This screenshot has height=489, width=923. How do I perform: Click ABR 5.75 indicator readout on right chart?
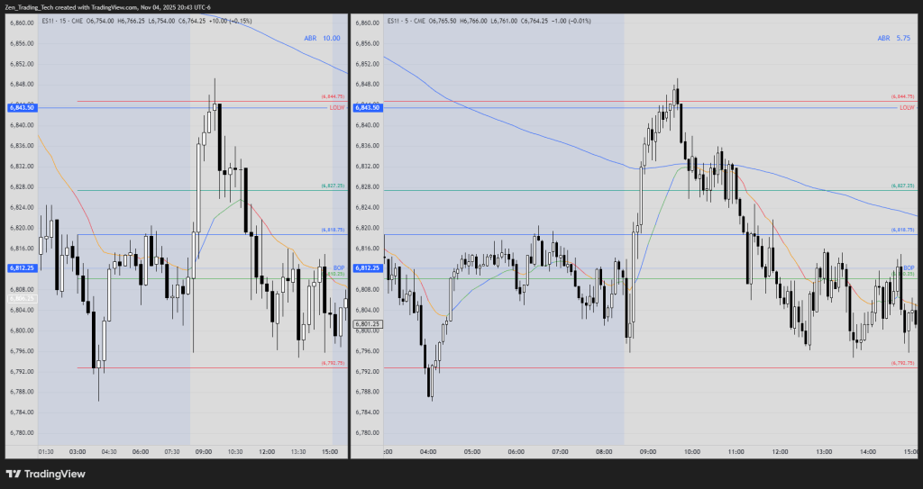click(x=895, y=38)
